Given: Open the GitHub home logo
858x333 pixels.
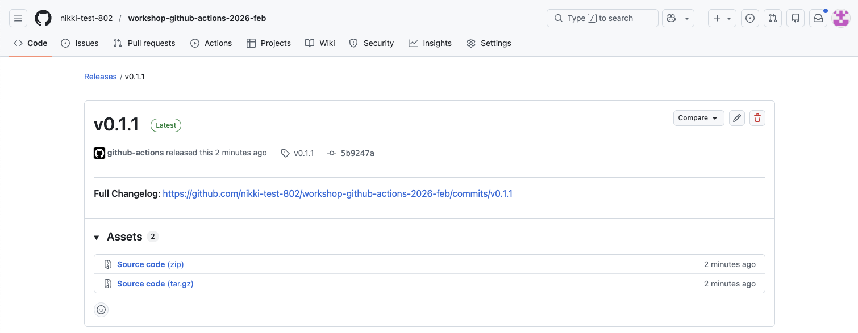Looking at the screenshot, I should pyautogui.click(x=43, y=18).
